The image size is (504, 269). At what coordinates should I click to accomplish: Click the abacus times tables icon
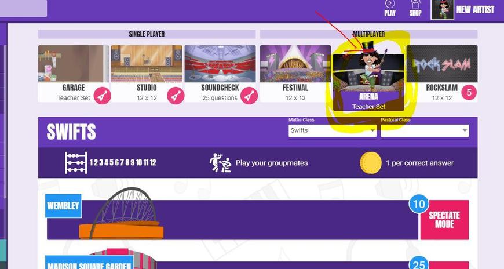(x=76, y=163)
